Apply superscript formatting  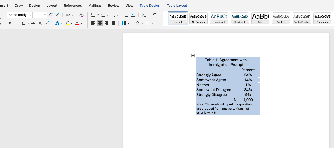coord(47,23)
